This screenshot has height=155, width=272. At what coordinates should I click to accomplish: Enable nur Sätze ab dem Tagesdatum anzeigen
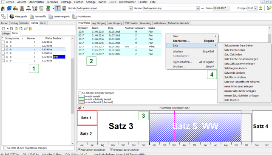5,148
